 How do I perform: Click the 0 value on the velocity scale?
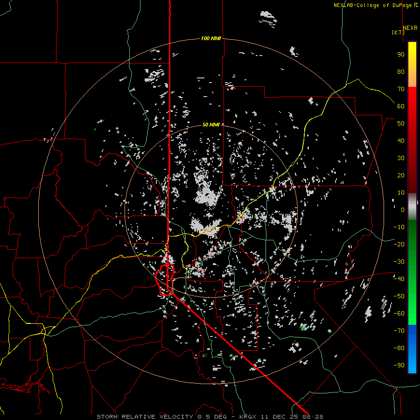[403, 210]
